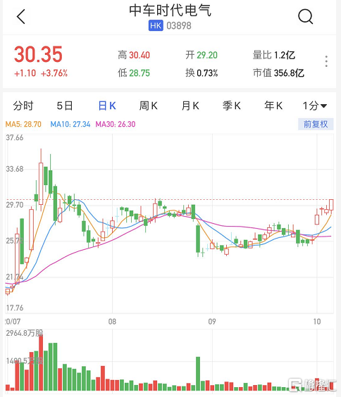Tap the blue HK market badge
Viewport: 341px width, 397px height.
tap(156, 25)
